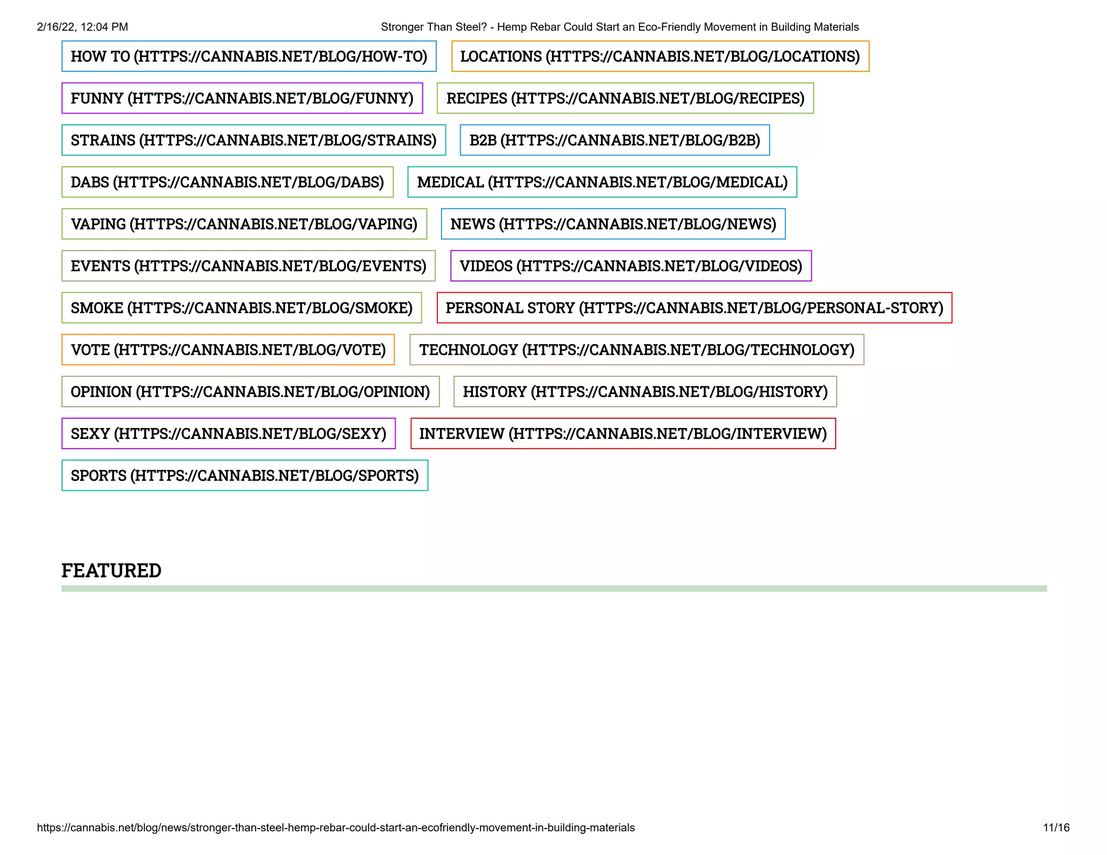Click the DABS category tag
This screenshot has width=1107, height=855.
[227, 182]
